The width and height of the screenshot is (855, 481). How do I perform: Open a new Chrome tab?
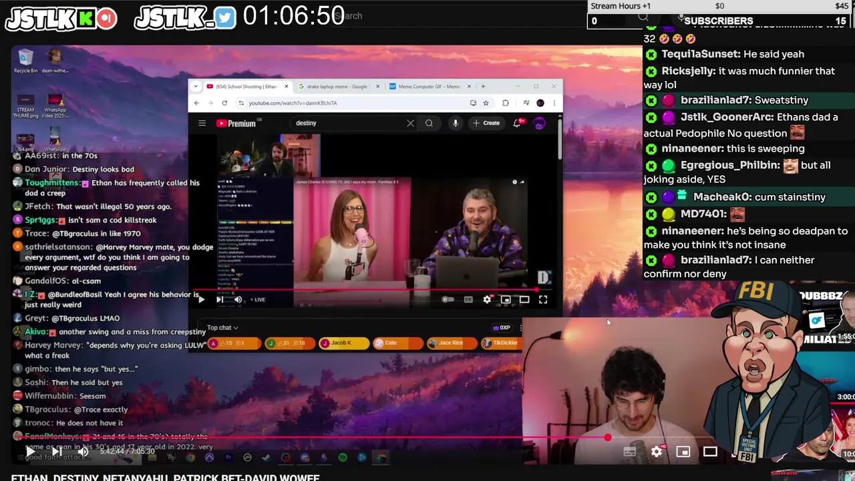pos(483,86)
